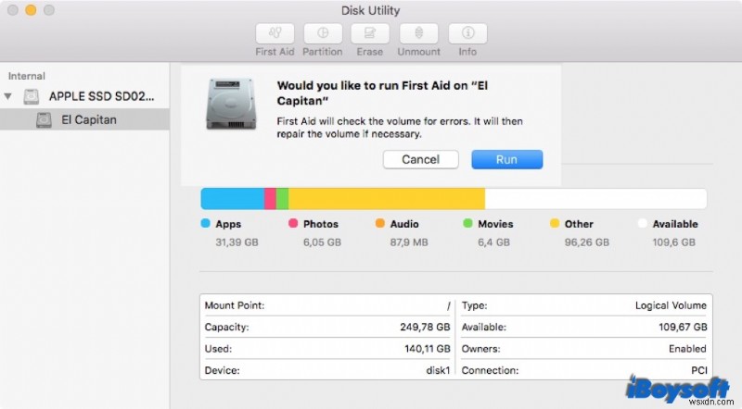
Task: Click the APPLE SSD drive icon in sidebar
Action: 32,97
